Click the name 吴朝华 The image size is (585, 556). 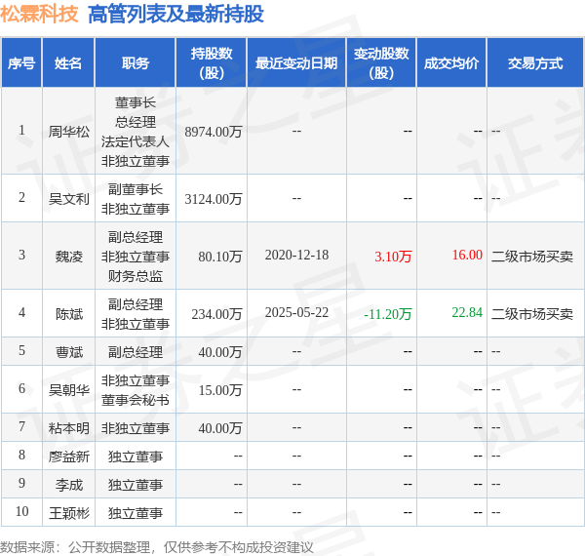69,390
